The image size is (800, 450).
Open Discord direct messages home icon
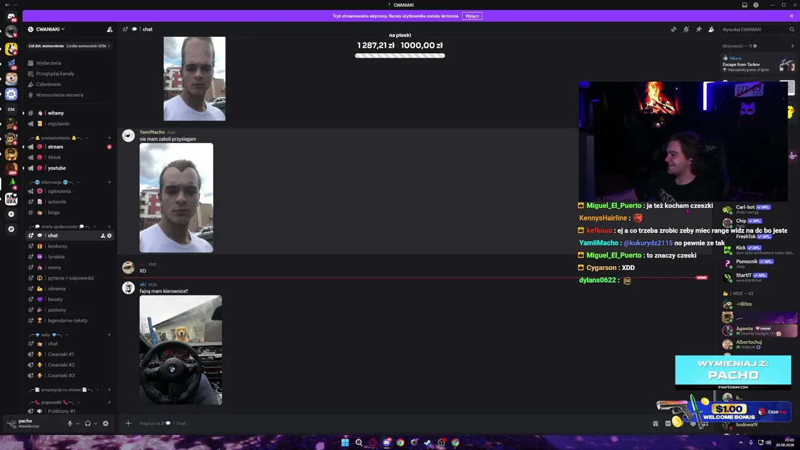pos(11,16)
